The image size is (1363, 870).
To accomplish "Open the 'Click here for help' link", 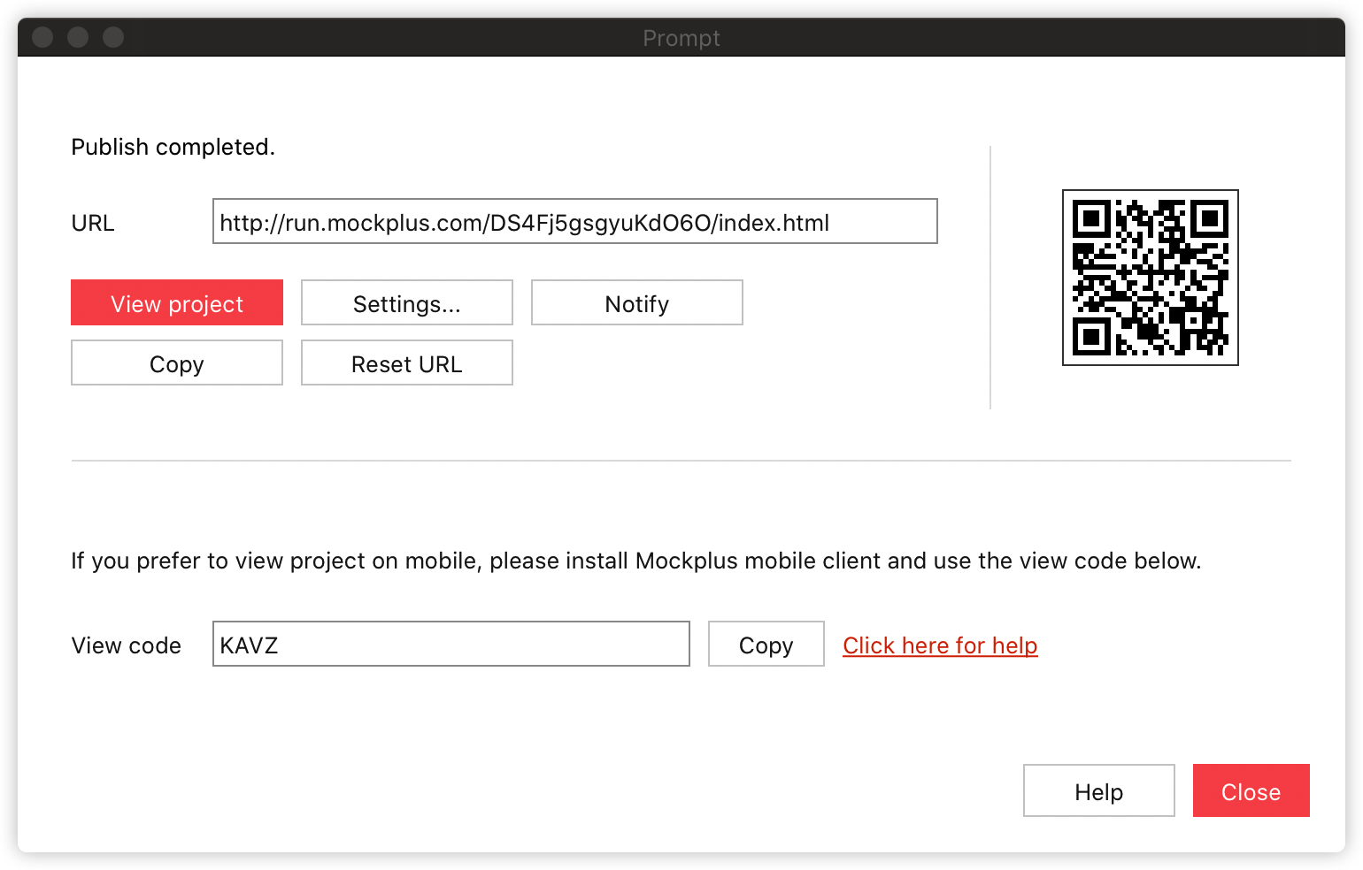I will click(940, 645).
